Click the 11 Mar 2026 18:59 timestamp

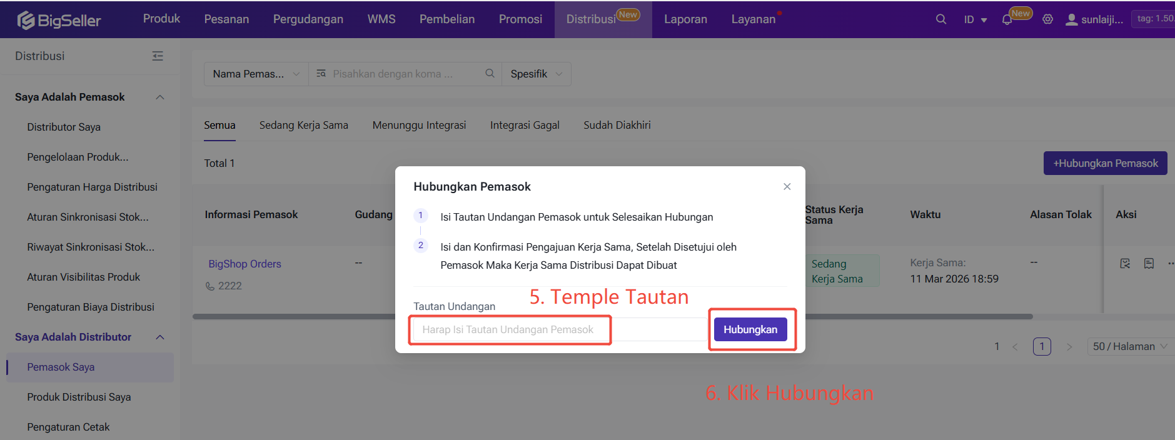pyautogui.click(x=954, y=279)
